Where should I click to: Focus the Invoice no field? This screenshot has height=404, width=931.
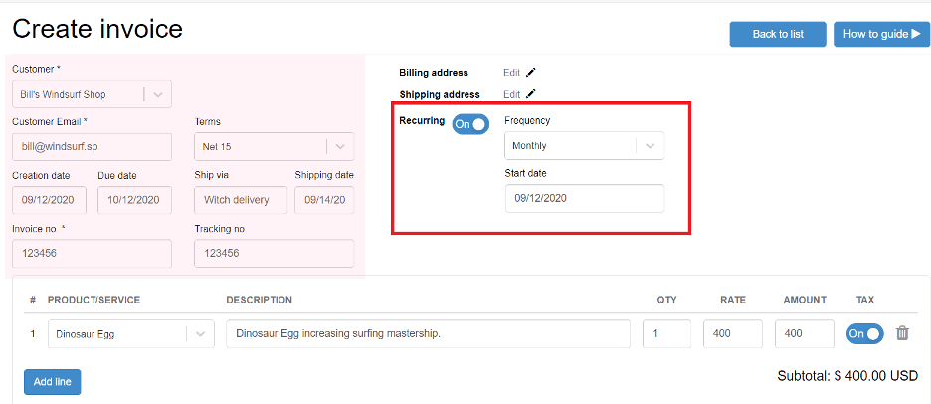point(93,253)
